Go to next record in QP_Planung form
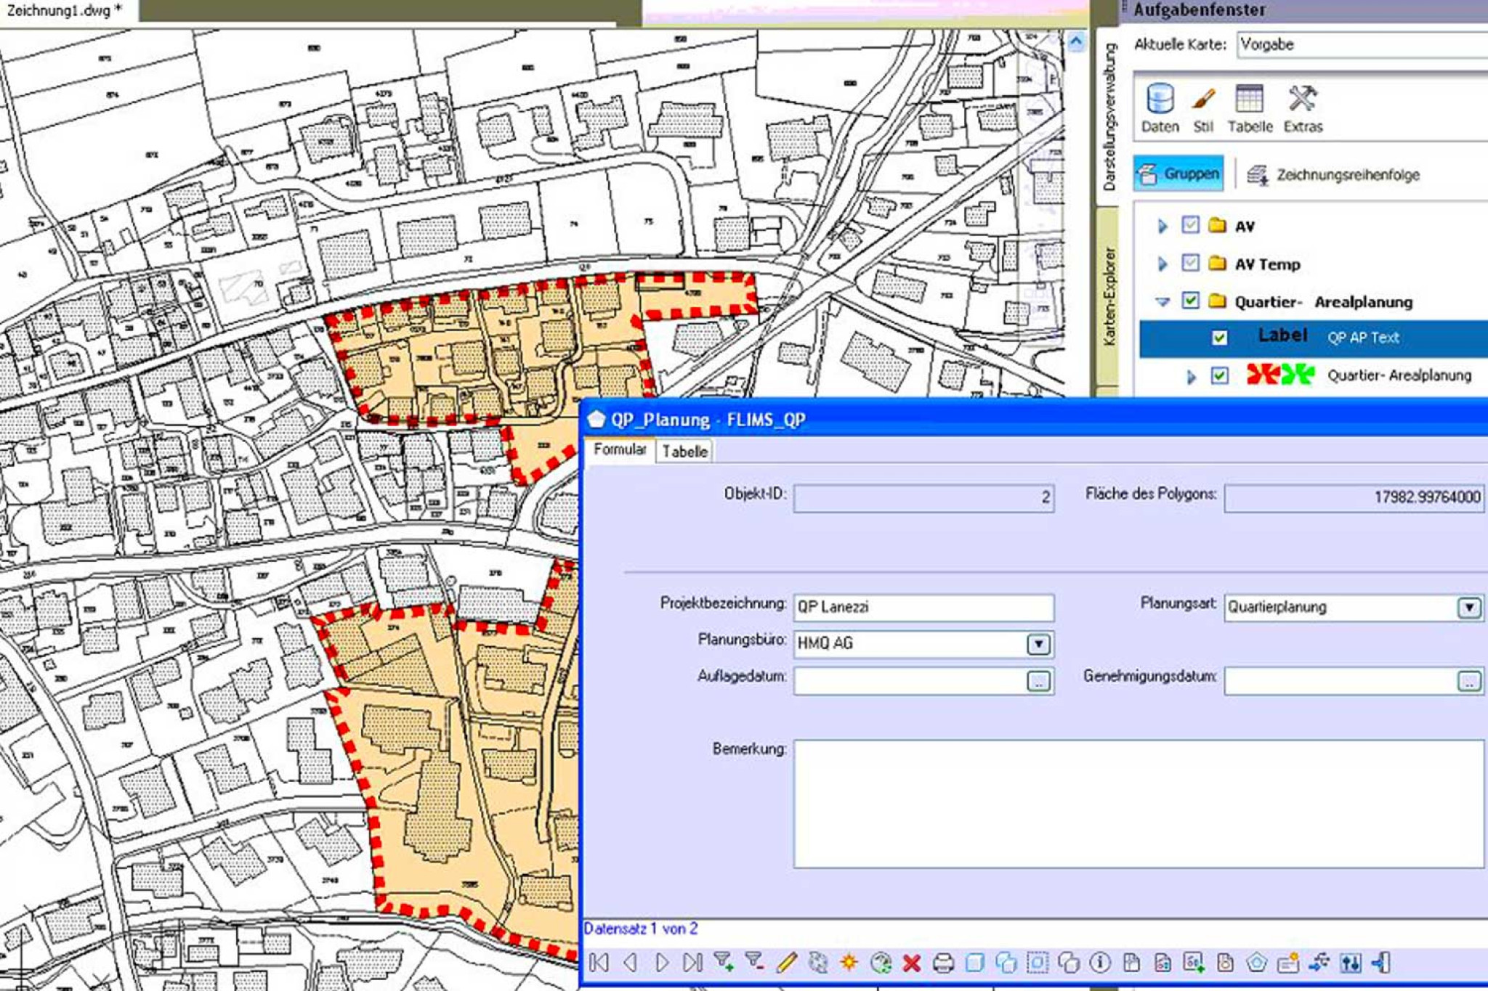 point(662,963)
